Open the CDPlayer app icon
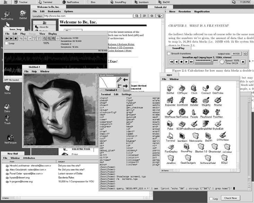254x203 pixels. (182, 88)
